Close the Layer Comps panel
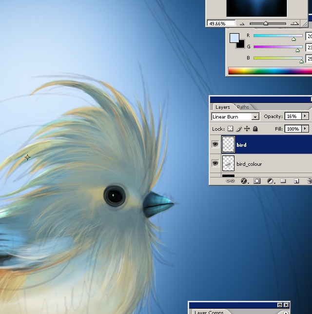This screenshot has height=314, width=312. [x=286, y=305]
